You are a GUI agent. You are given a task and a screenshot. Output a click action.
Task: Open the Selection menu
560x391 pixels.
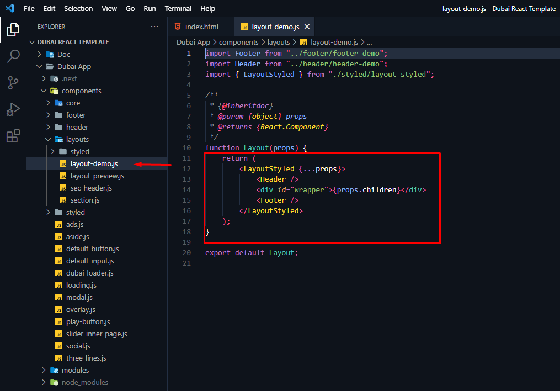click(x=78, y=8)
